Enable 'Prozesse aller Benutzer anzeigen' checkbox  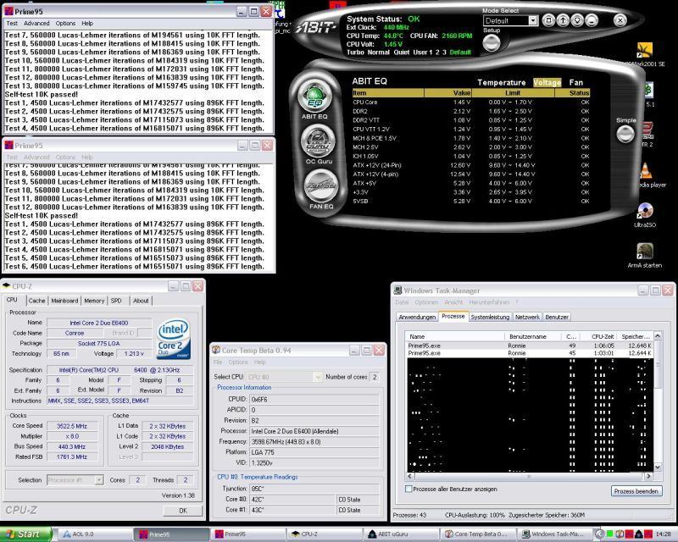[x=408, y=489]
